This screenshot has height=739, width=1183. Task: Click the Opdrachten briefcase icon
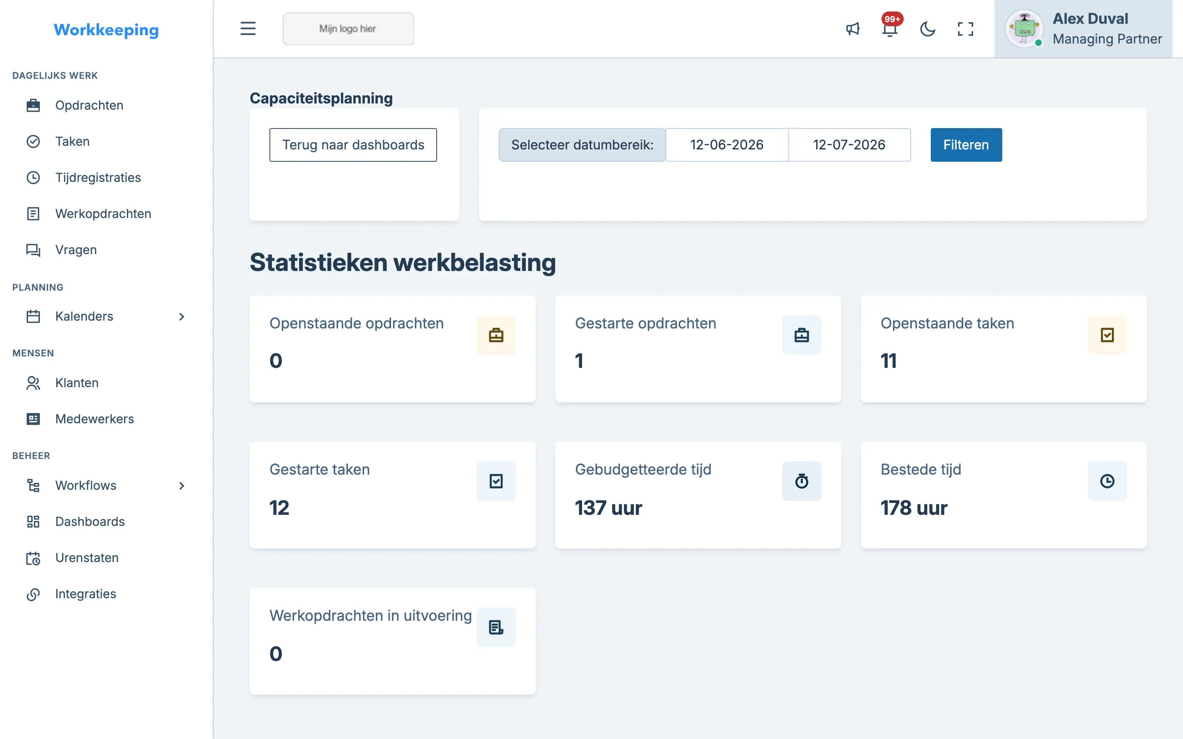coord(33,105)
